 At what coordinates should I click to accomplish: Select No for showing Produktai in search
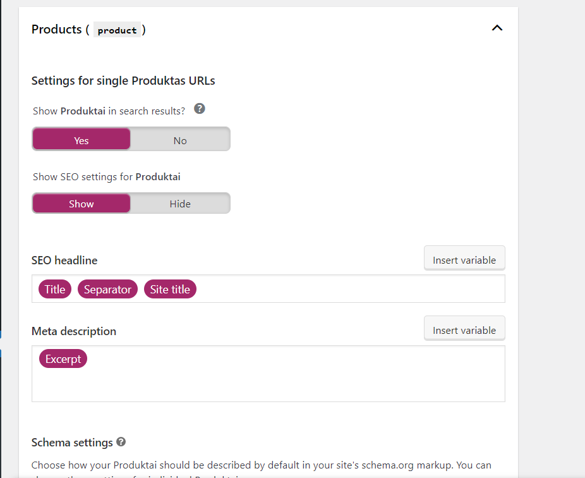click(180, 140)
